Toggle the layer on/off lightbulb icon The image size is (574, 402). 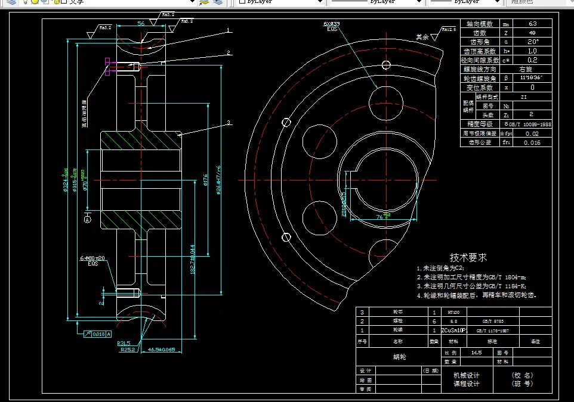point(25,2)
